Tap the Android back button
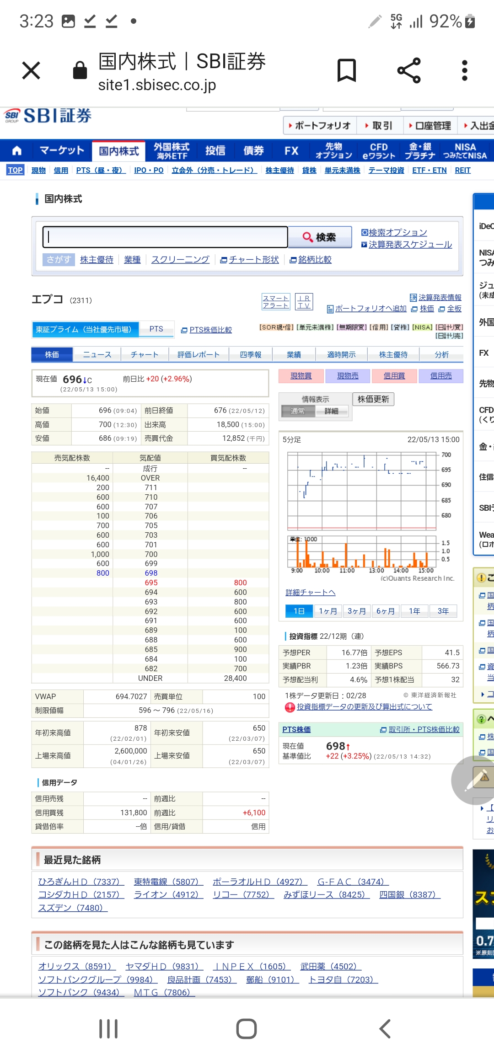 point(385,1029)
